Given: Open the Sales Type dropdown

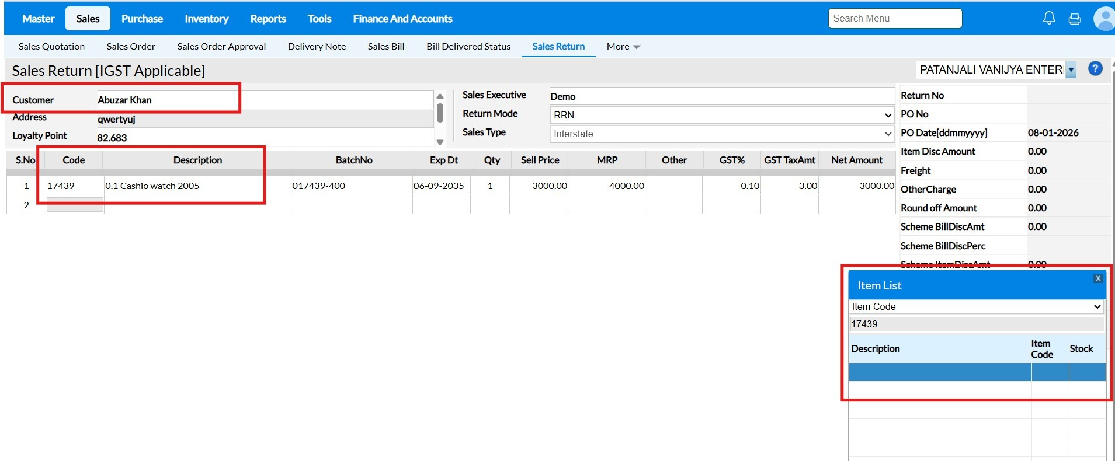Looking at the screenshot, I should click(x=721, y=134).
